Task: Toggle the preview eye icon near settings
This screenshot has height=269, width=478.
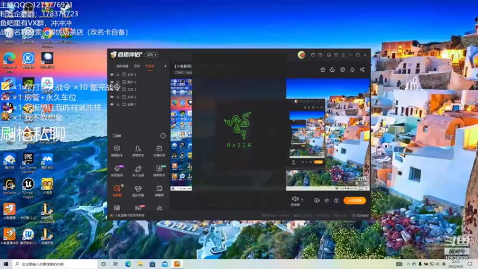Action: coord(326,200)
